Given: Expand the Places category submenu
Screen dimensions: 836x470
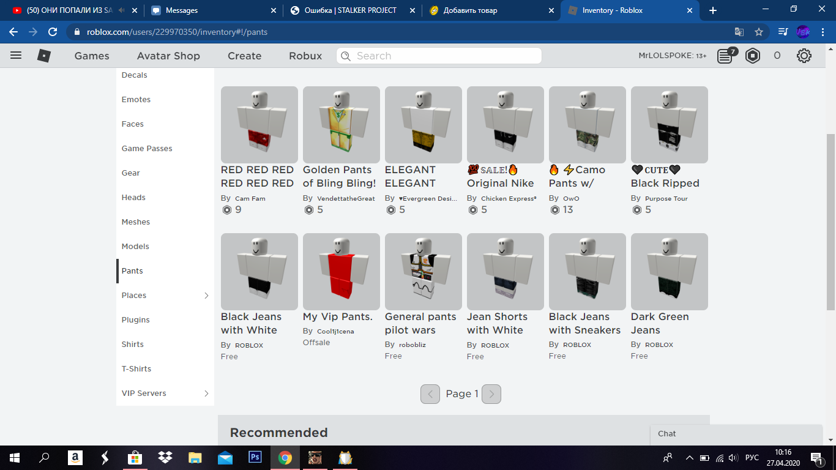Looking at the screenshot, I should (206, 296).
